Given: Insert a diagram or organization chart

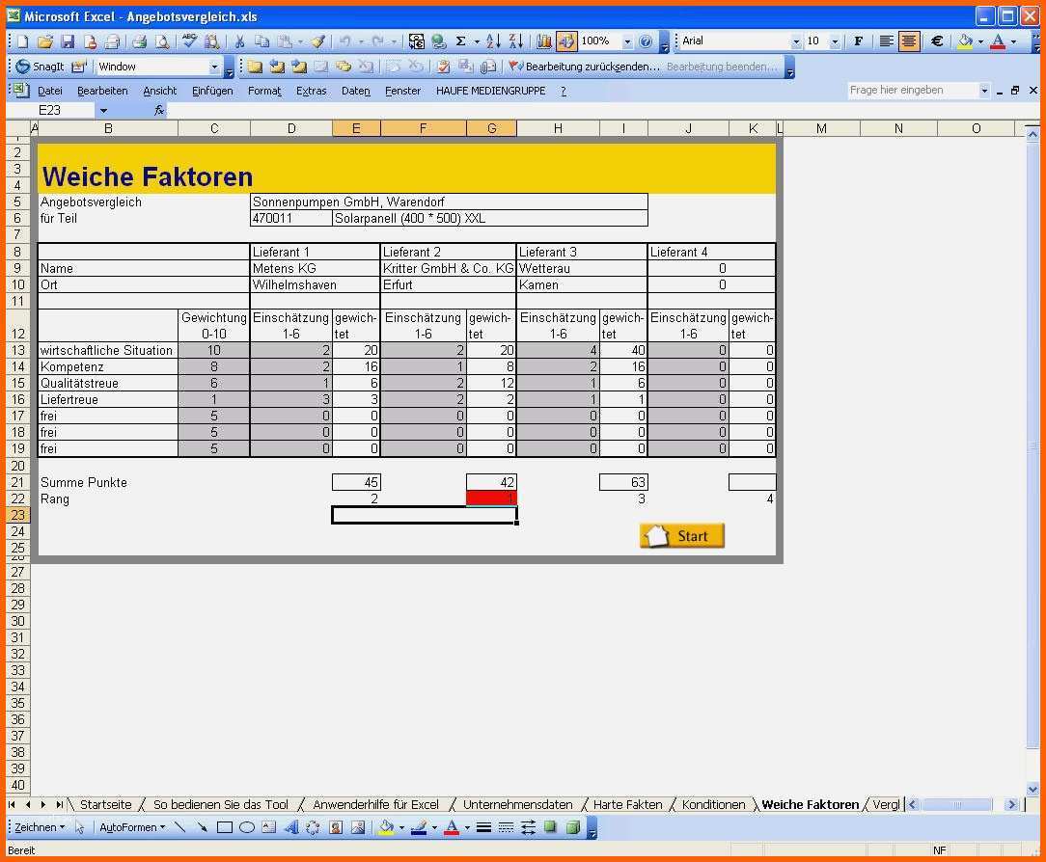Looking at the screenshot, I should click(x=313, y=828).
